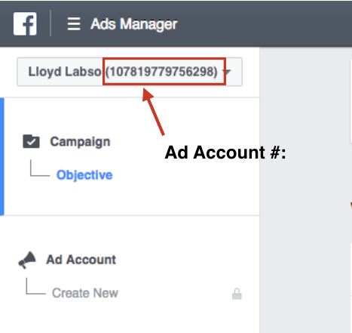Open the Objective step link
This screenshot has width=352, height=333.
coord(84,175)
